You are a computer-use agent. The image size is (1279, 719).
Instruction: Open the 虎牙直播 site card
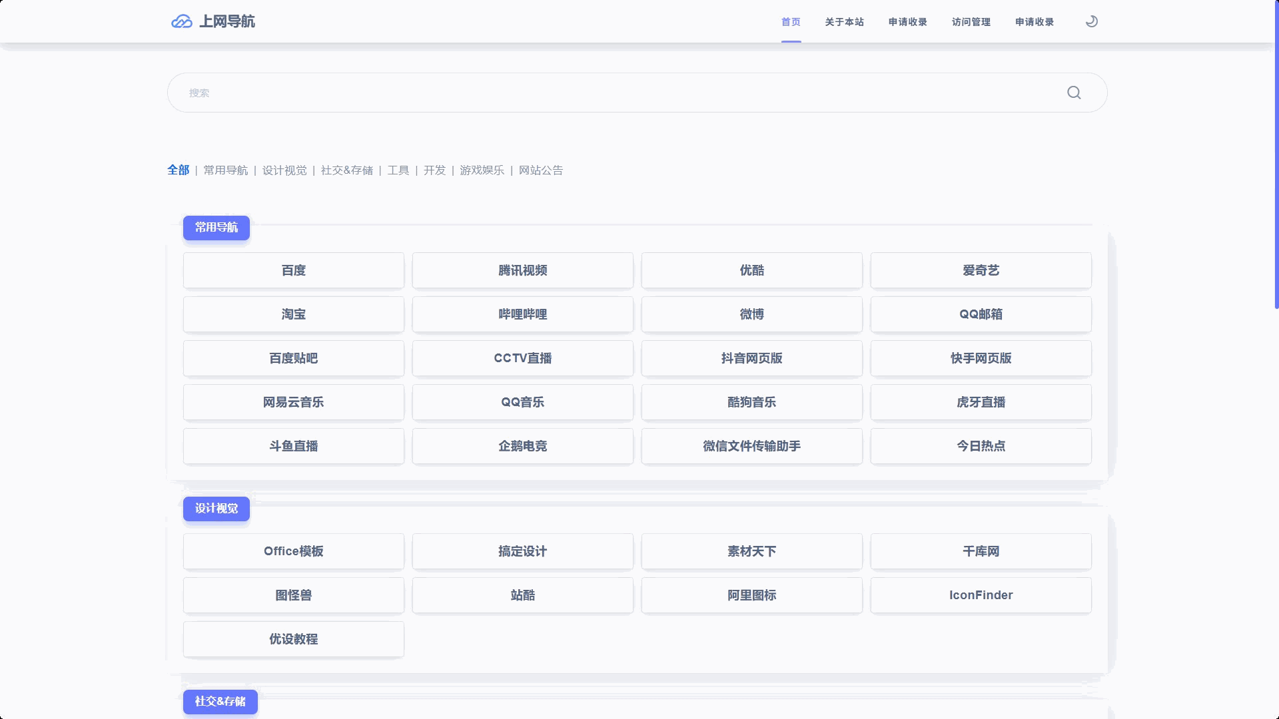pyautogui.click(x=981, y=402)
